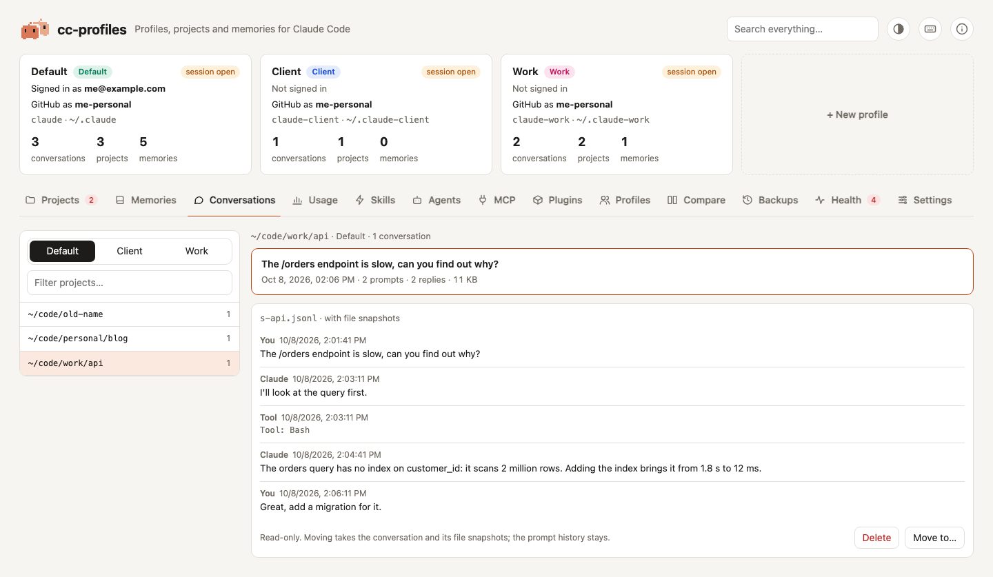Select the Conversations tab
This screenshot has width=993, height=577.
tap(234, 200)
